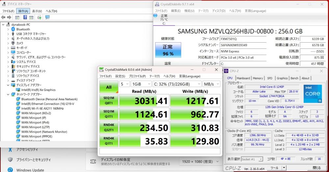Click the シリアルナンバー field S6F6NX0W939349
329x172 pixels.
pyautogui.click(x=243, y=45)
